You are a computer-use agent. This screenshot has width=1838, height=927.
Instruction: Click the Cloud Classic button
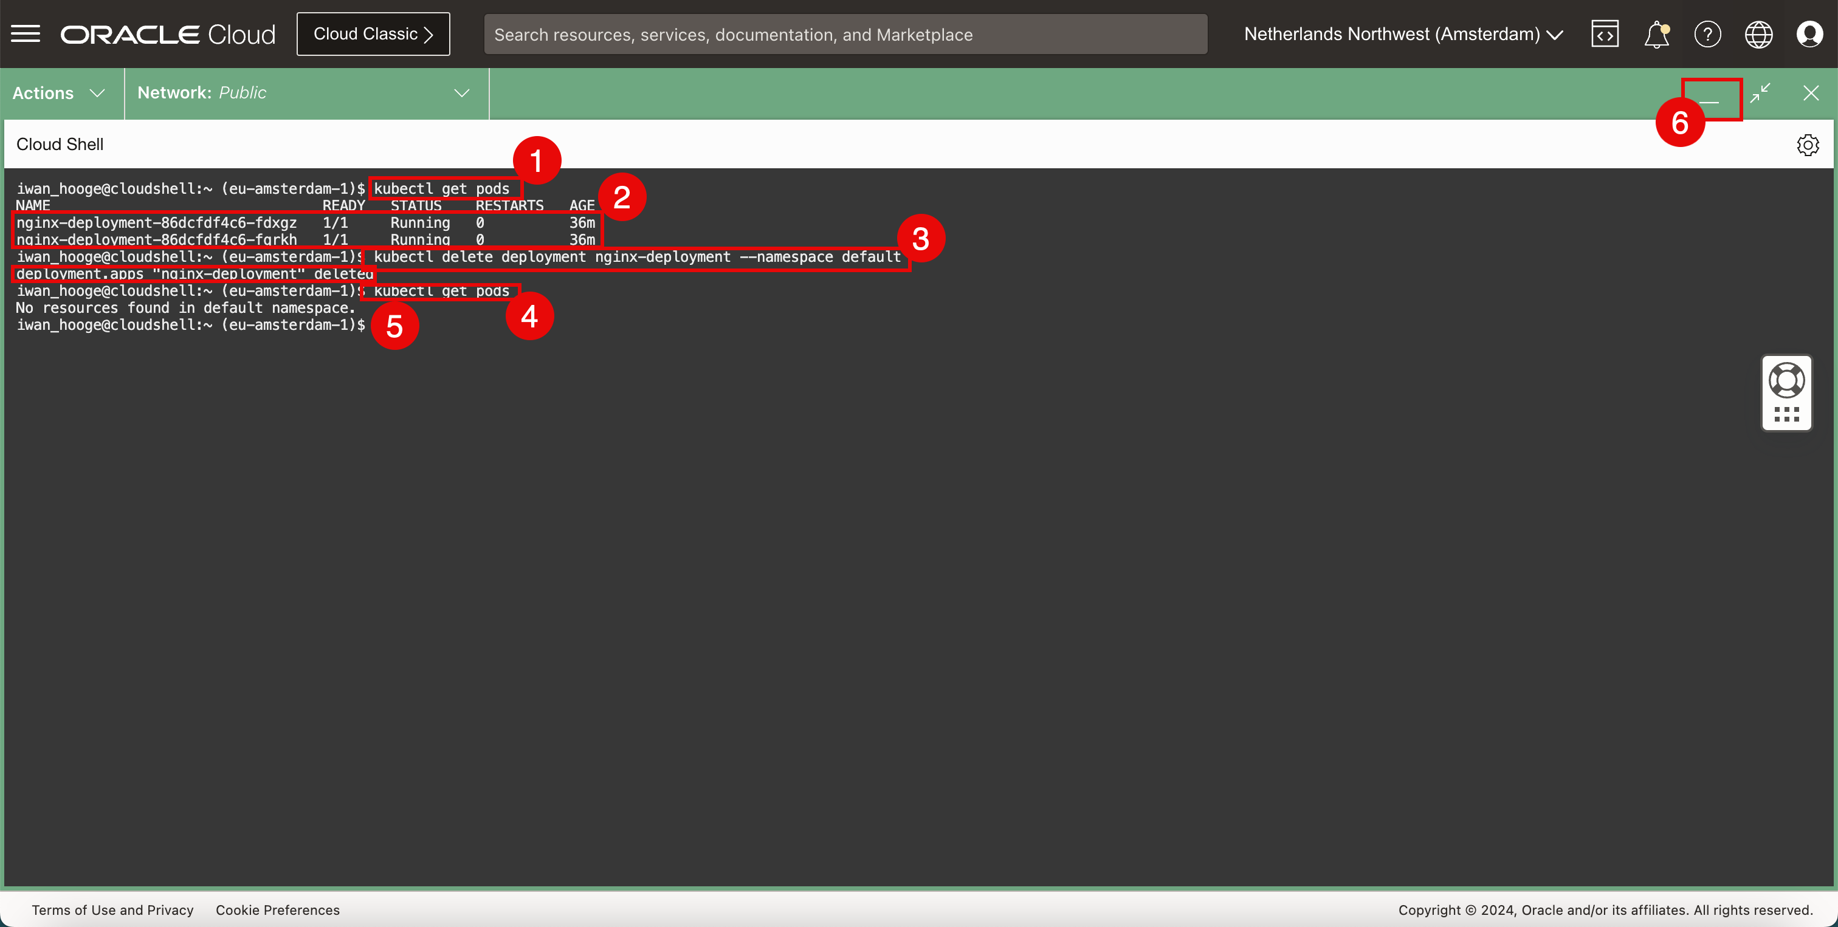[x=373, y=34]
